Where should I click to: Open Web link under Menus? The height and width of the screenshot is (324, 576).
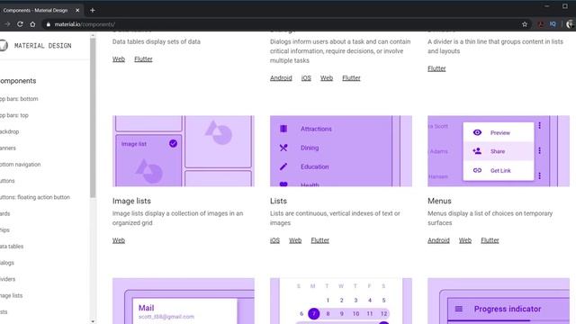point(465,240)
